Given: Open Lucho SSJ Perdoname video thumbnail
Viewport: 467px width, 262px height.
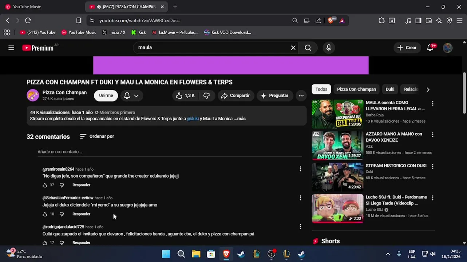Looking at the screenshot, I should click(337, 209).
